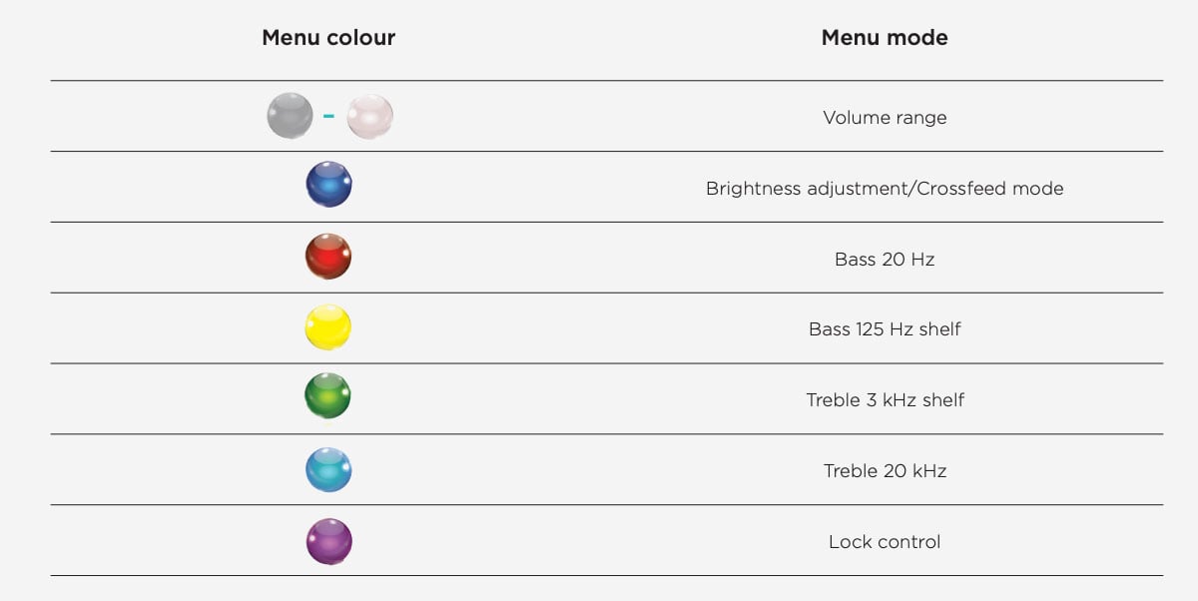Select the green Treble 3 kHz sphere
This screenshot has width=1198, height=601.
328,397
